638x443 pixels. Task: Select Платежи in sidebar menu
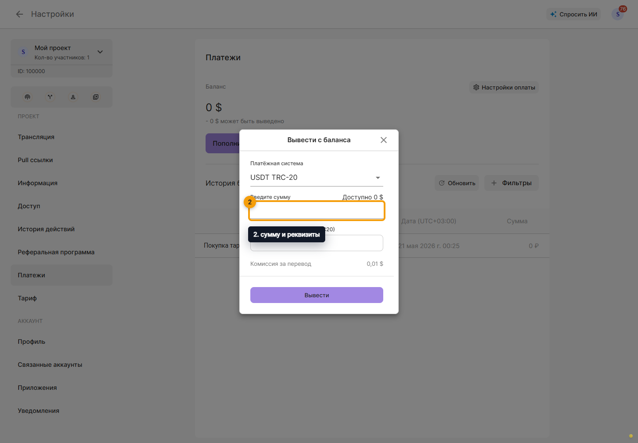tap(62, 275)
